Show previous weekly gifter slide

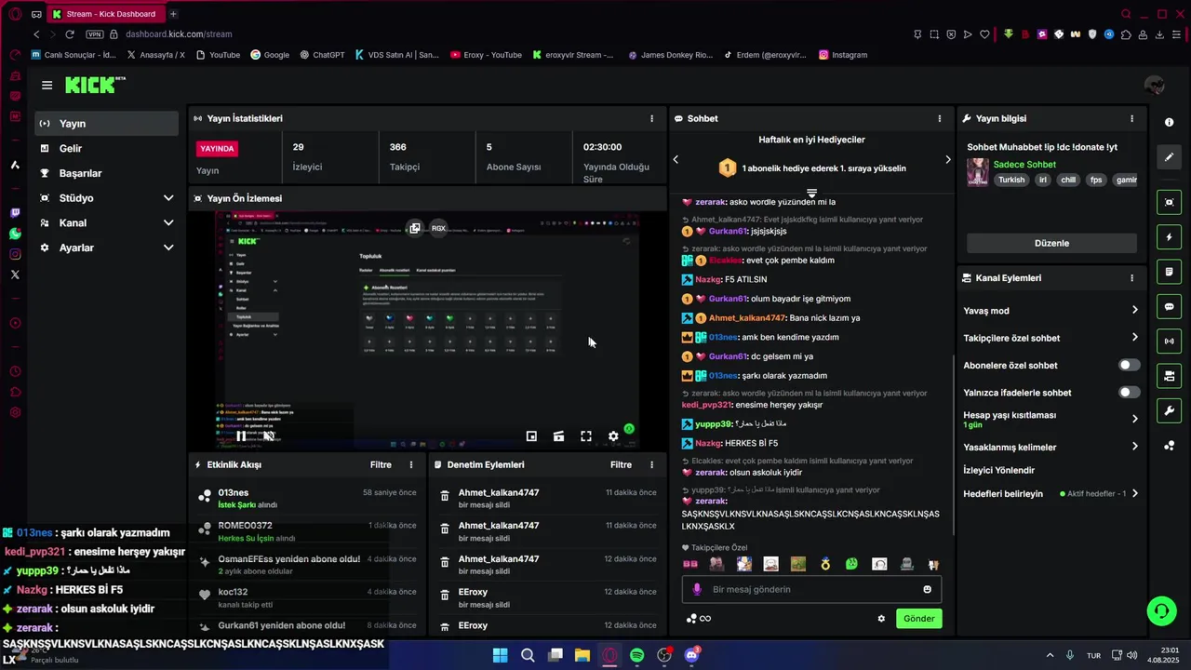coord(676,159)
